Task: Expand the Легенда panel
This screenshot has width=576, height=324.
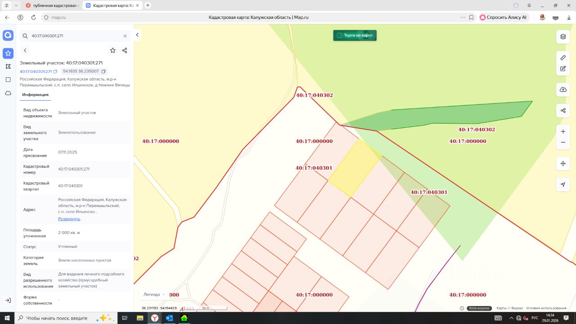Action: pos(154,294)
